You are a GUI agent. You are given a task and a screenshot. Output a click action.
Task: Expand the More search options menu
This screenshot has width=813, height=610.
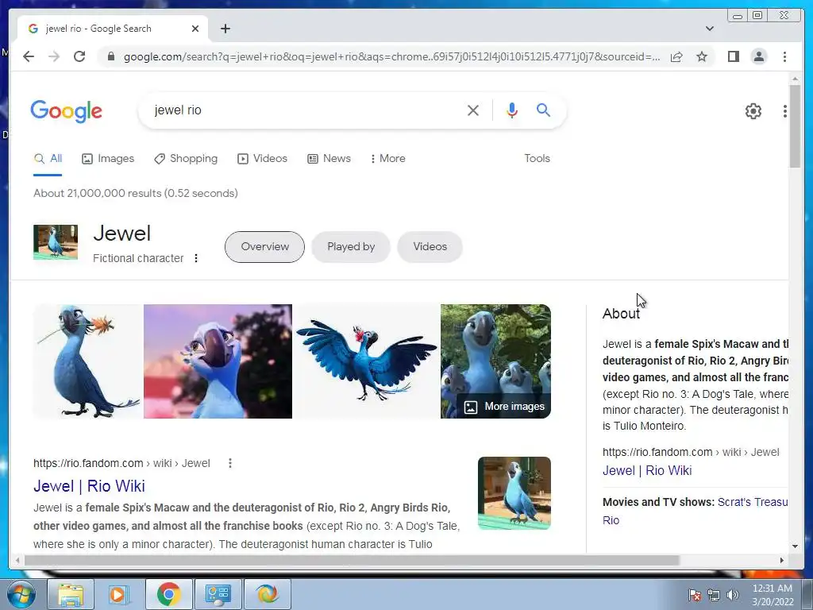(387, 159)
